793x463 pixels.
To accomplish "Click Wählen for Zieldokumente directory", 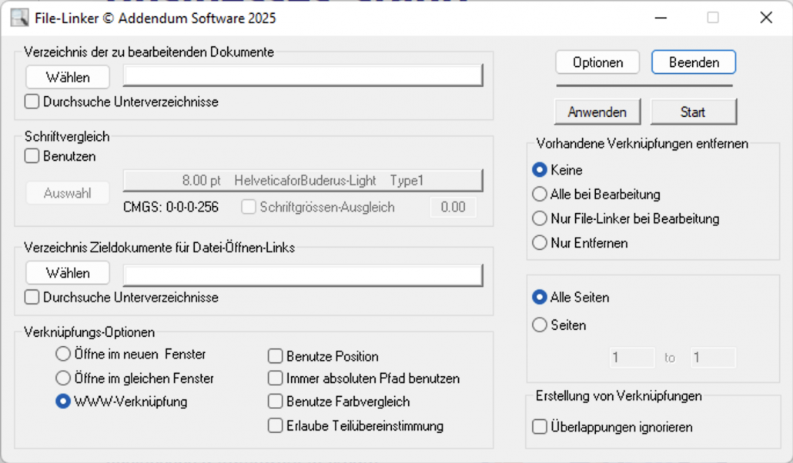I will pyautogui.click(x=68, y=273).
